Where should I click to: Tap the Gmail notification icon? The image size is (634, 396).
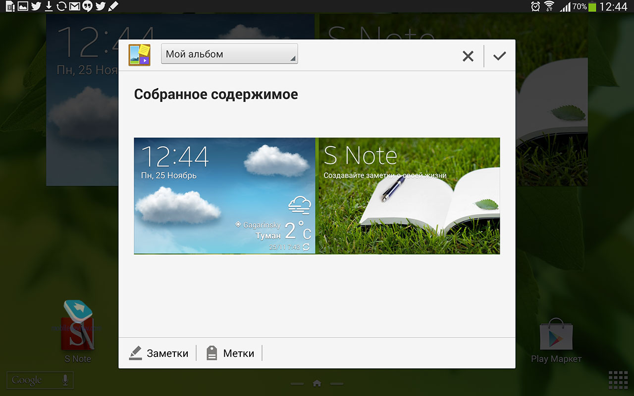click(74, 6)
